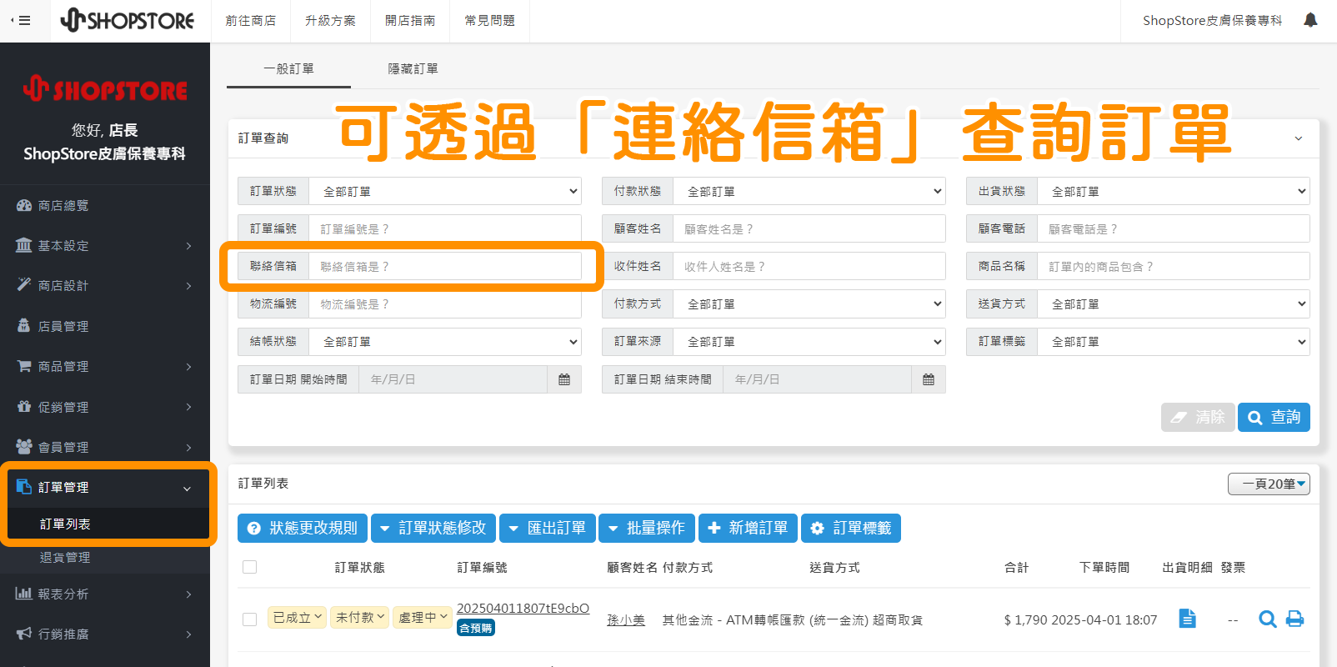Open calendar icon for 結束時間
Image resolution: width=1337 pixels, height=667 pixels.
[929, 379]
